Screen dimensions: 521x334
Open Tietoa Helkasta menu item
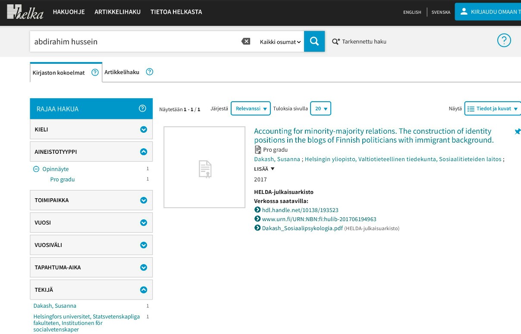click(x=176, y=12)
